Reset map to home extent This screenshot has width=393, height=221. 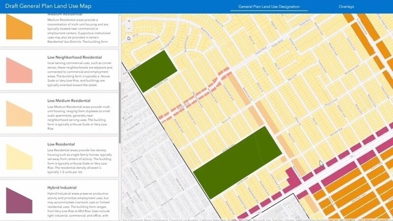[129, 38]
